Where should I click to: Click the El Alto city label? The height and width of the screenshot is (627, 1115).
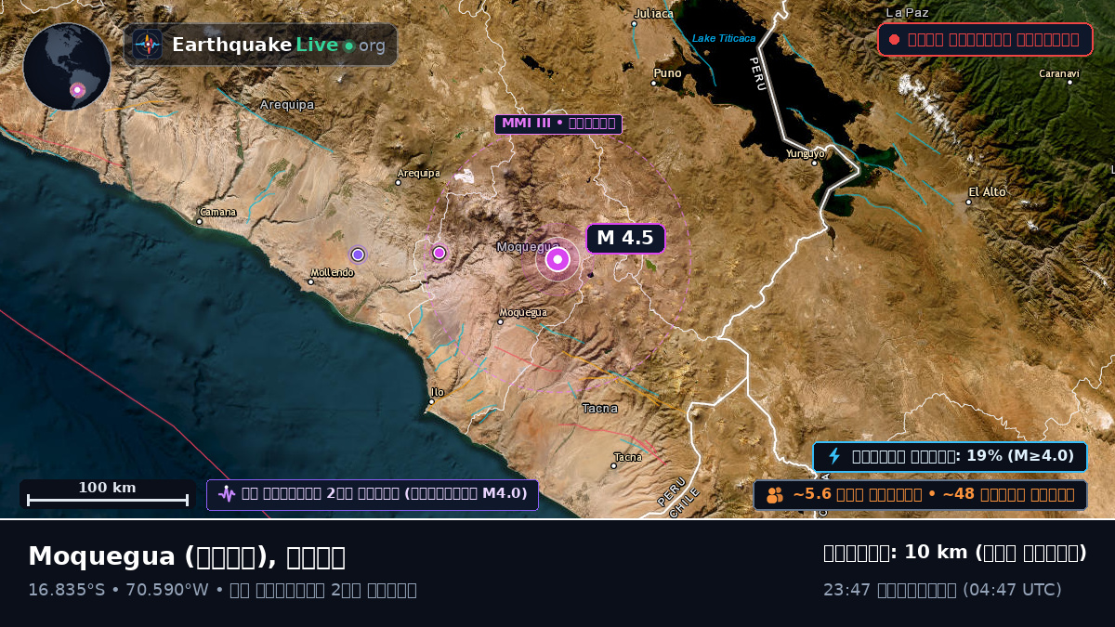pyautogui.click(x=987, y=192)
